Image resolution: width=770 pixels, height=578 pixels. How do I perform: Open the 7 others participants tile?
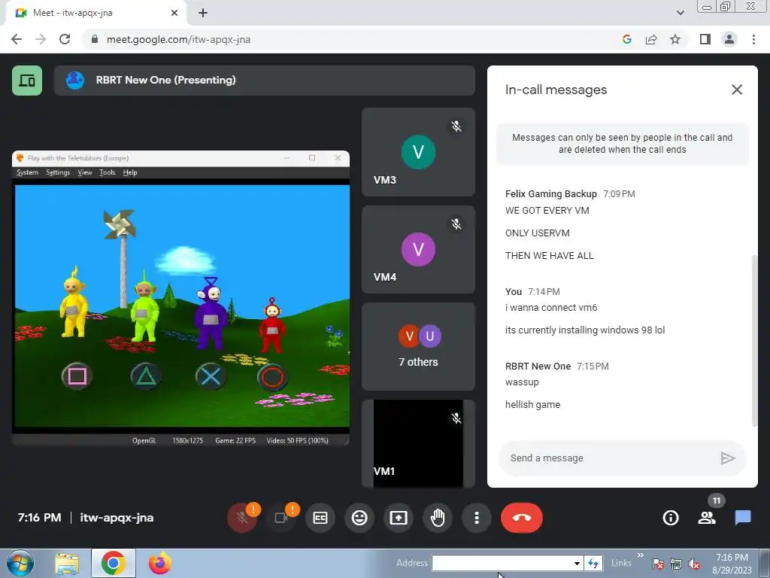point(418,346)
